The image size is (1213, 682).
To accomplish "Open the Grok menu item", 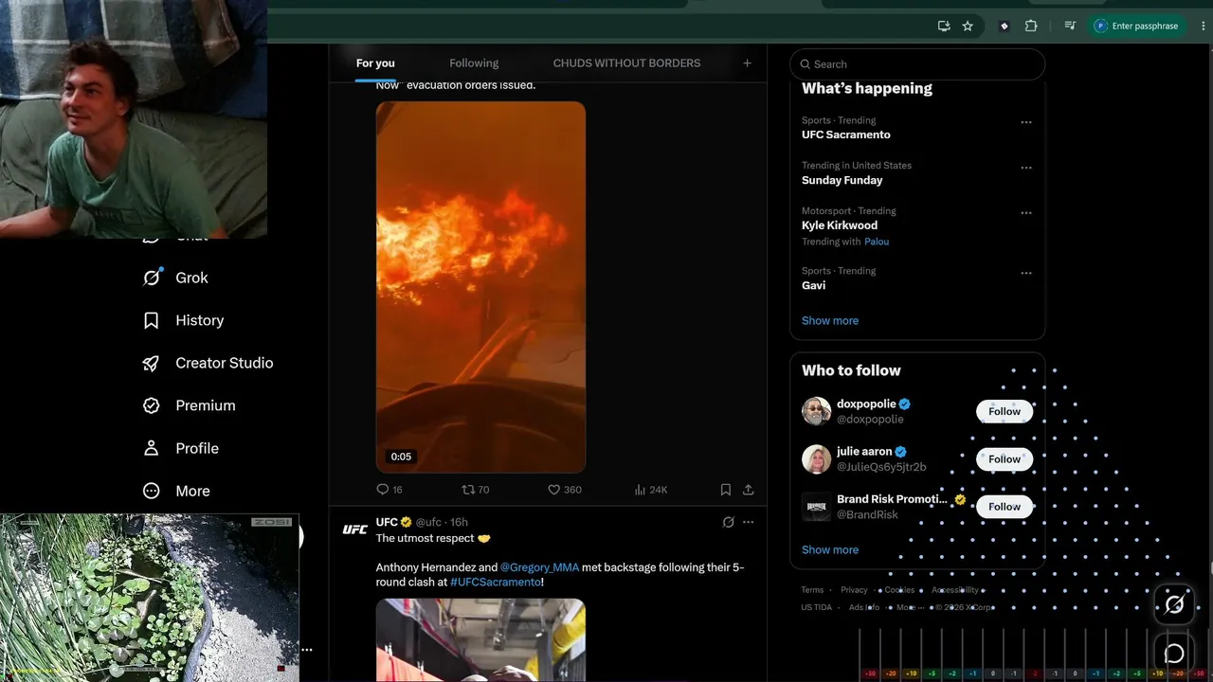I will click(175, 278).
